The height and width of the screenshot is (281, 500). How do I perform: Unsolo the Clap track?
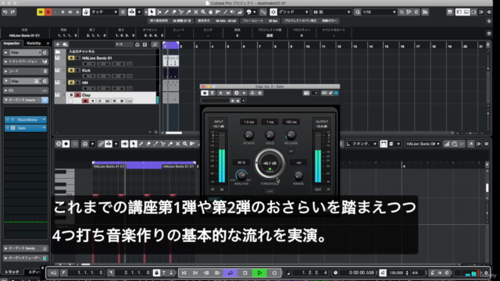pyautogui.click(x=77, y=95)
